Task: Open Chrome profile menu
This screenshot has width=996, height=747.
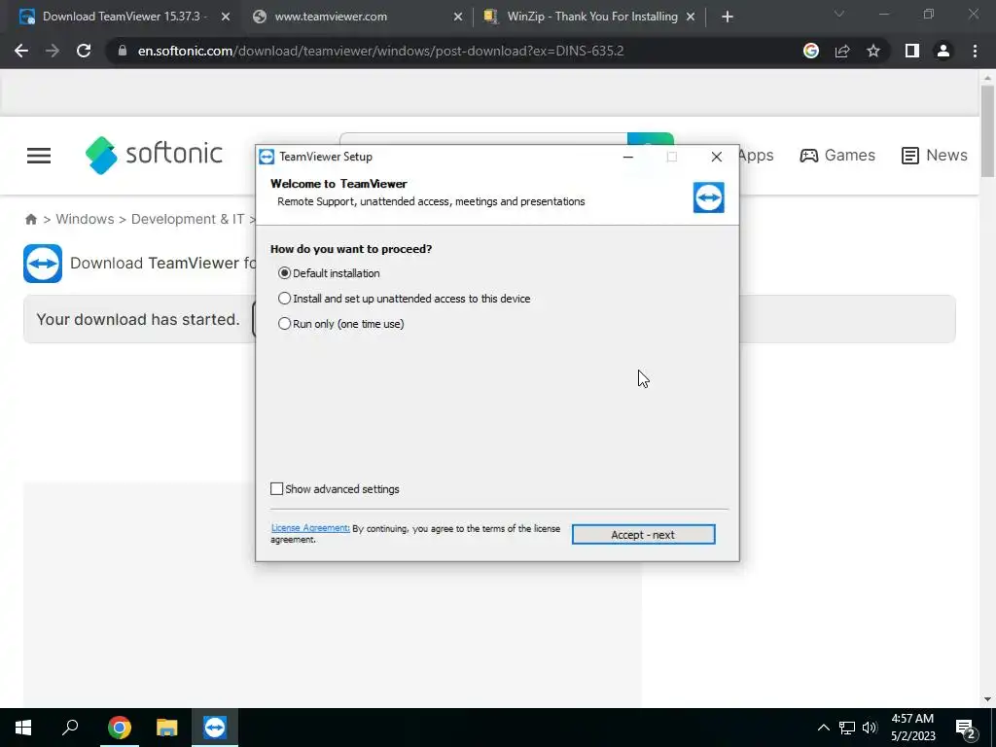Action: pyautogui.click(x=943, y=51)
